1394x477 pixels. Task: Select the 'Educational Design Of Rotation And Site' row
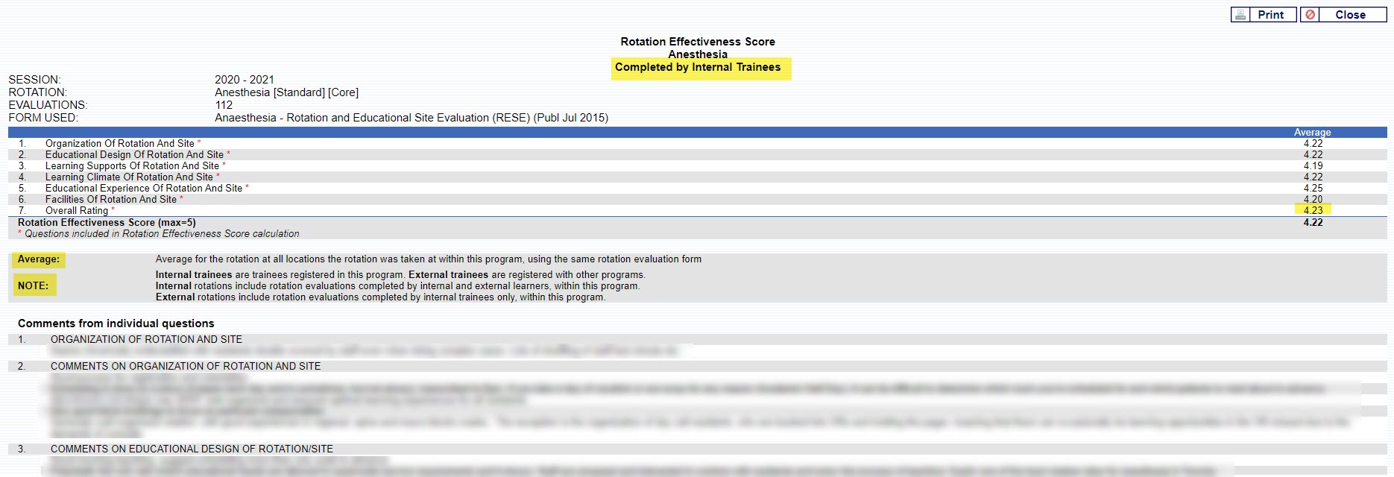pos(134,155)
